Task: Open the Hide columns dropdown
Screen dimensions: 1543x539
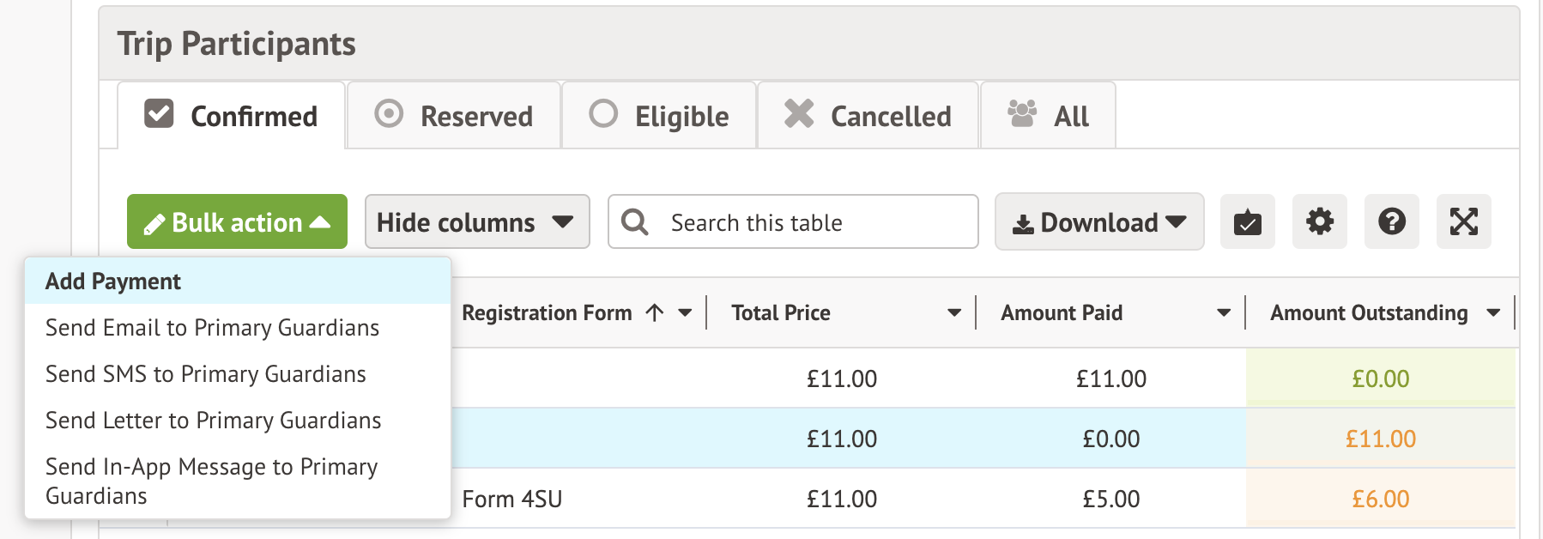Action: click(476, 222)
